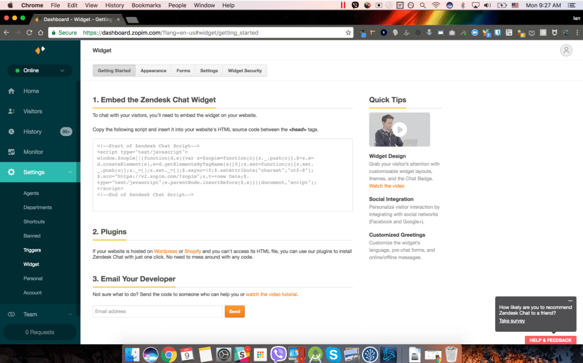Image resolution: width=583 pixels, height=363 pixels.
Task: Open the Visitors section
Action: coord(32,111)
